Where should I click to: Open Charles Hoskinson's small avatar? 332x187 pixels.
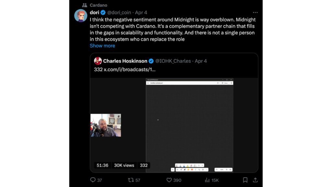point(98,61)
